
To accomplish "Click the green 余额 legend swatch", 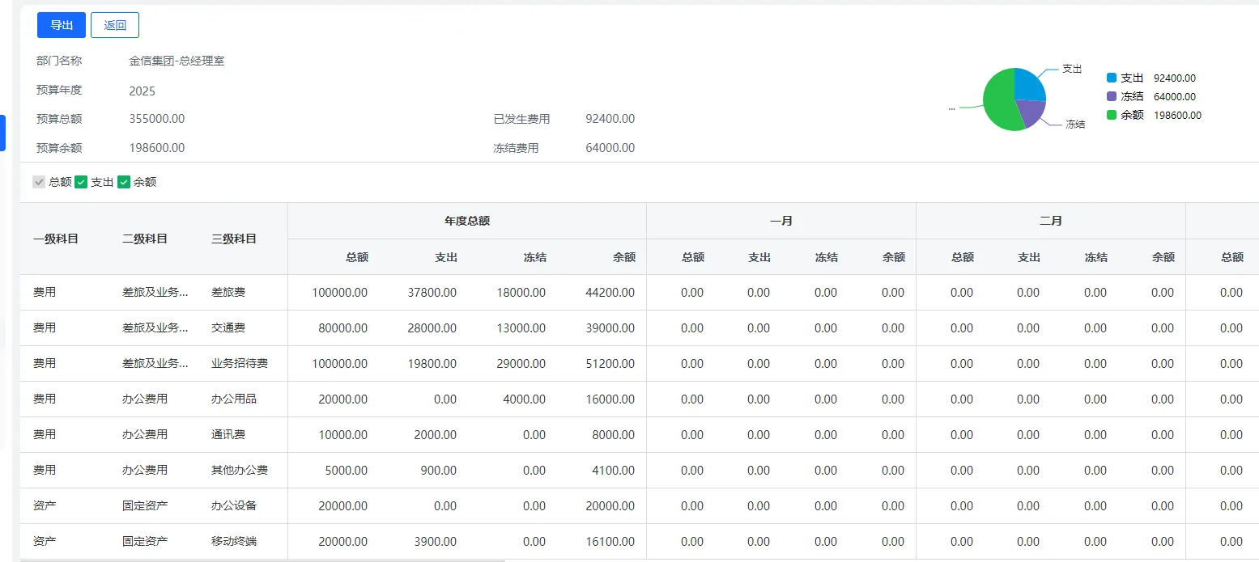I will coord(1112,115).
